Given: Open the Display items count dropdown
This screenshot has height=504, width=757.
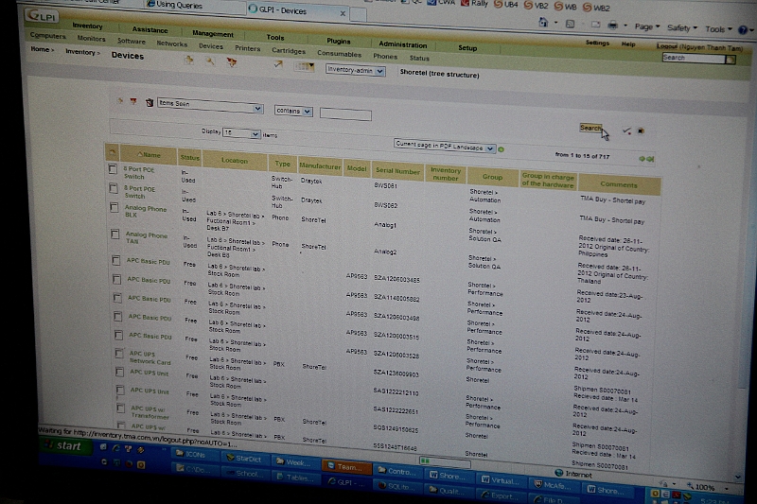Looking at the screenshot, I should click(241, 133).
